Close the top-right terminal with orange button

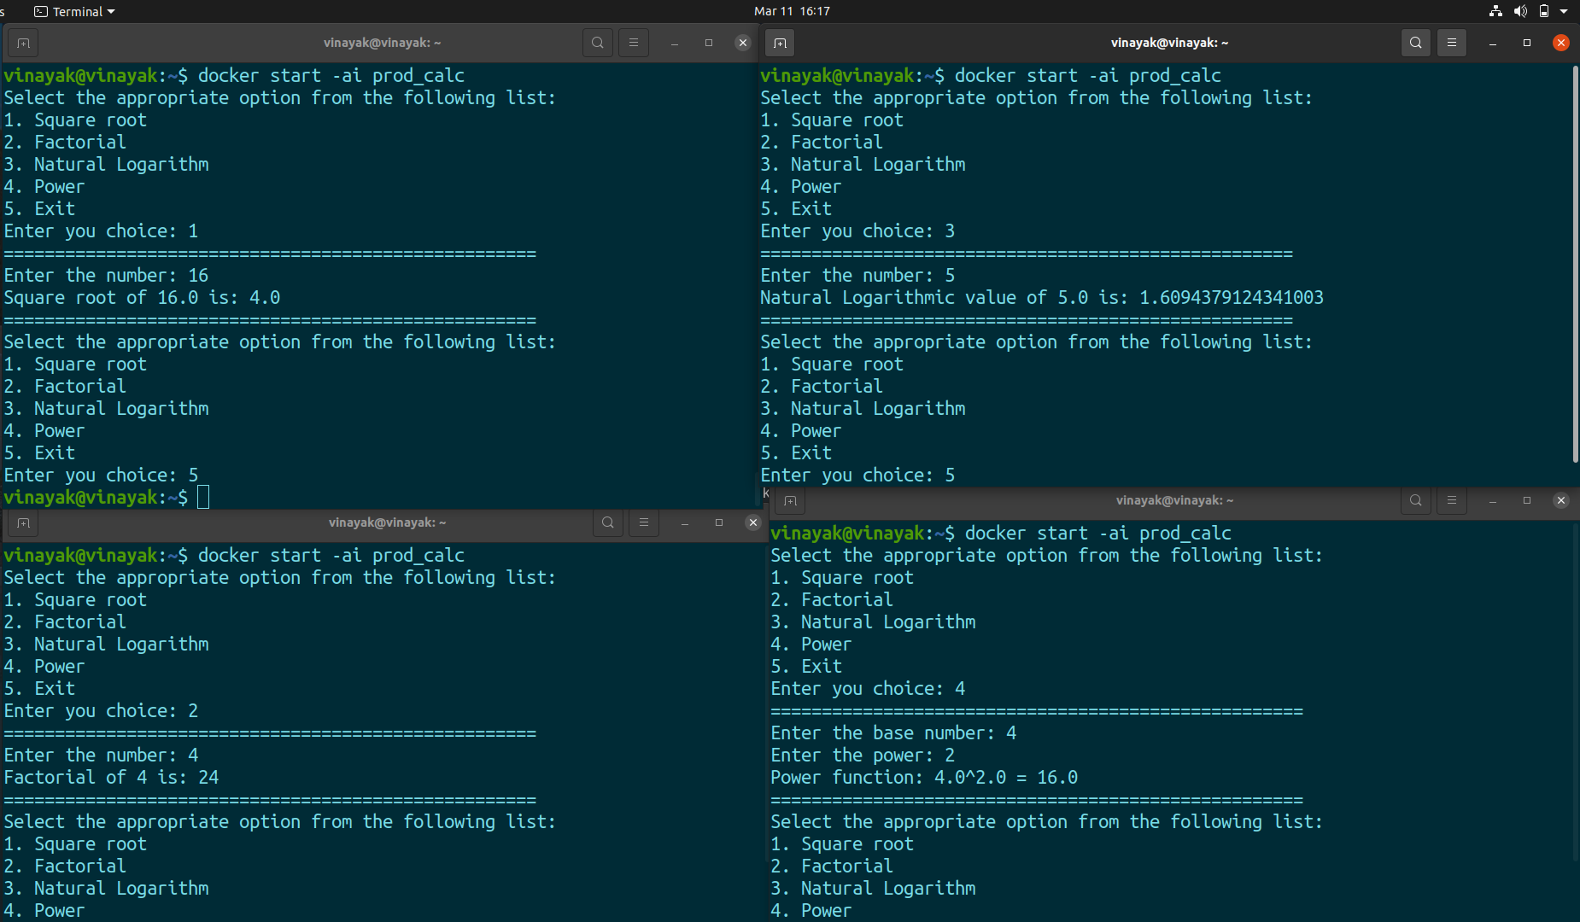point(1561,43)
